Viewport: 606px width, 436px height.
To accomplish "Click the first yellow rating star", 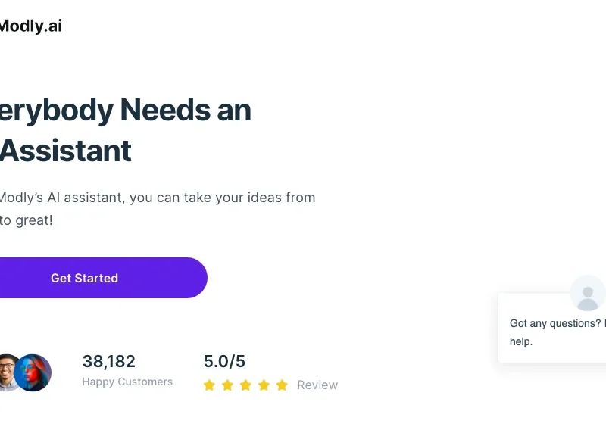I will (209, 385).
